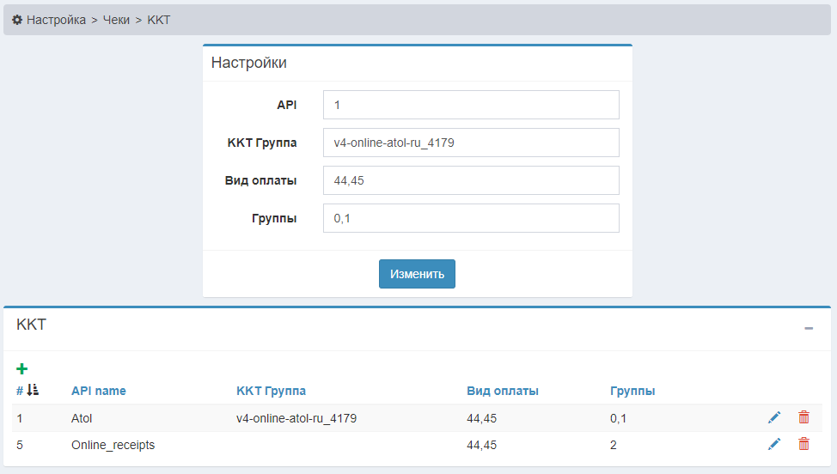Edit the Atol row with pencil icon

click(774, 417)
